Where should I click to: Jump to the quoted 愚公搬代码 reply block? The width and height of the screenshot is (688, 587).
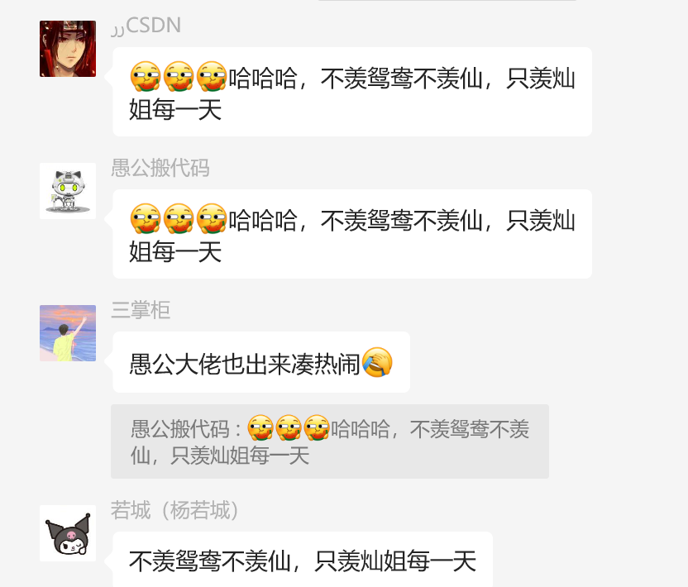[x=329, y=441]
